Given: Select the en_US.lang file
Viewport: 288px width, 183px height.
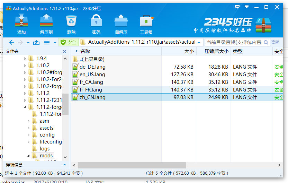Looking at the screenshot, I should pyautogui.click(x=92, y=75).
